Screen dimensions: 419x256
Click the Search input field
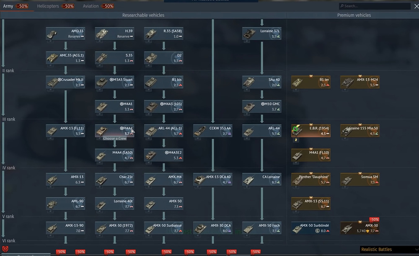tap(375, 6)
